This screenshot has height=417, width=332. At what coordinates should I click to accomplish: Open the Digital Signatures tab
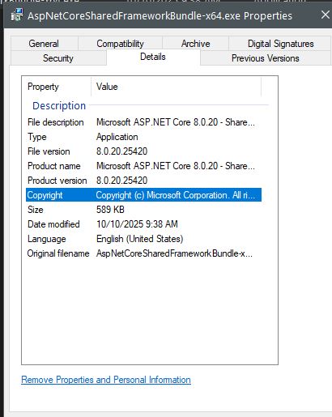(280, 44)
